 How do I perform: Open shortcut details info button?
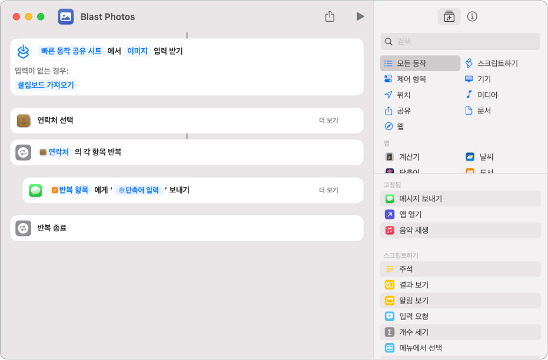click(x=472, y=16)
